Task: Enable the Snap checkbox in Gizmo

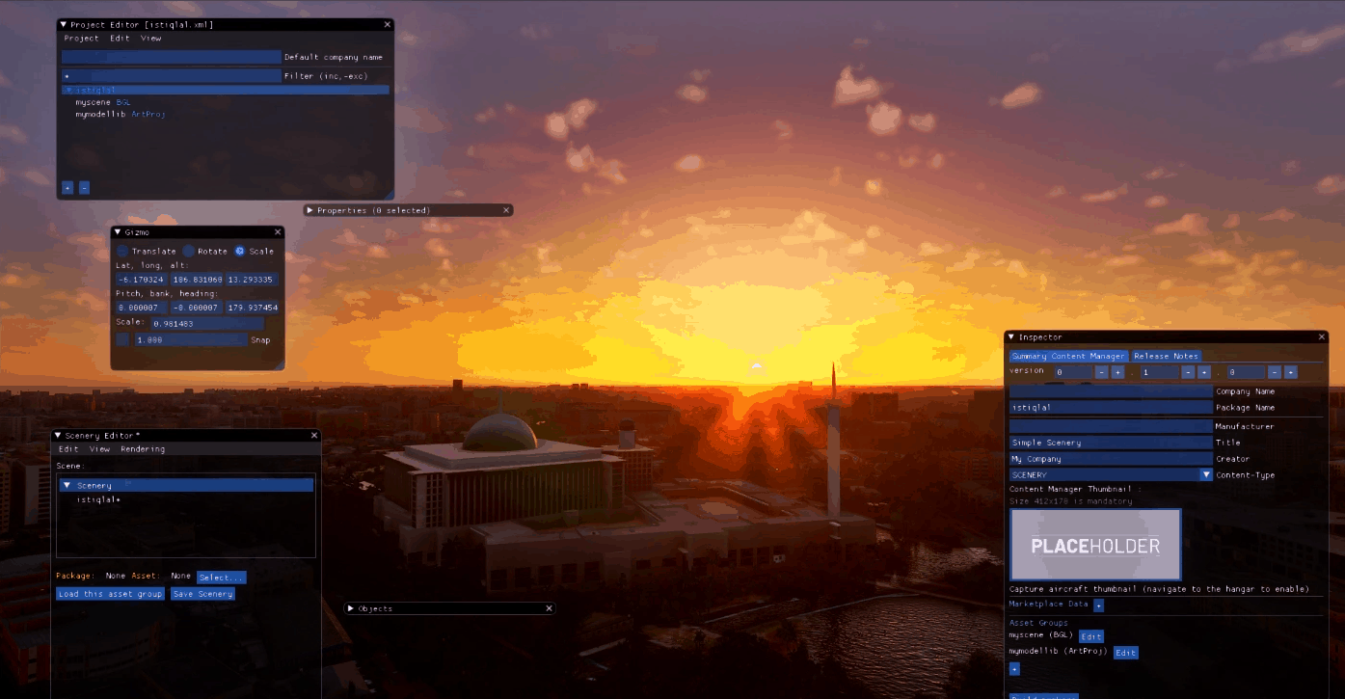Action: [x=122, y=340]
